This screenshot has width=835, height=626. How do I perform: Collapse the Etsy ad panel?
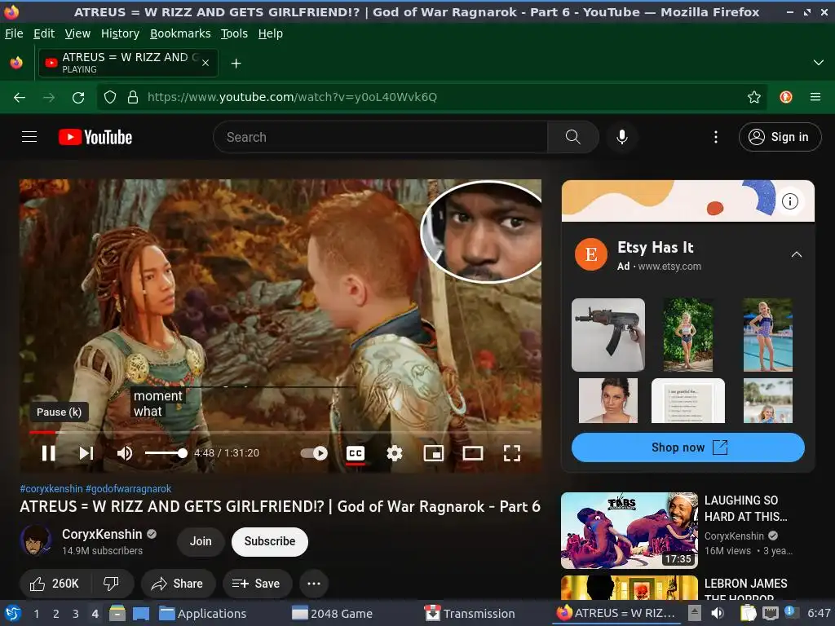coord(796,254)
